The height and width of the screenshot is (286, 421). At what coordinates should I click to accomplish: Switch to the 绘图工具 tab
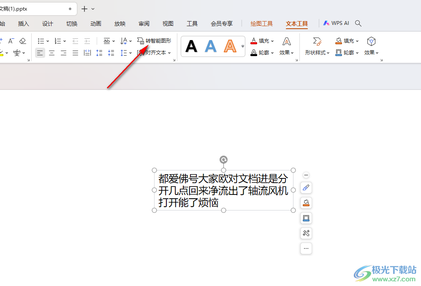click(x=261, y=24)
